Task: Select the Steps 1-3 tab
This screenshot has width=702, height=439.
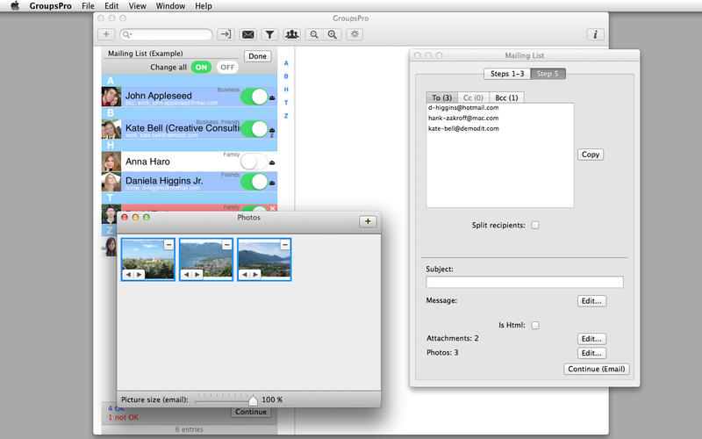Action: point(508,73)
